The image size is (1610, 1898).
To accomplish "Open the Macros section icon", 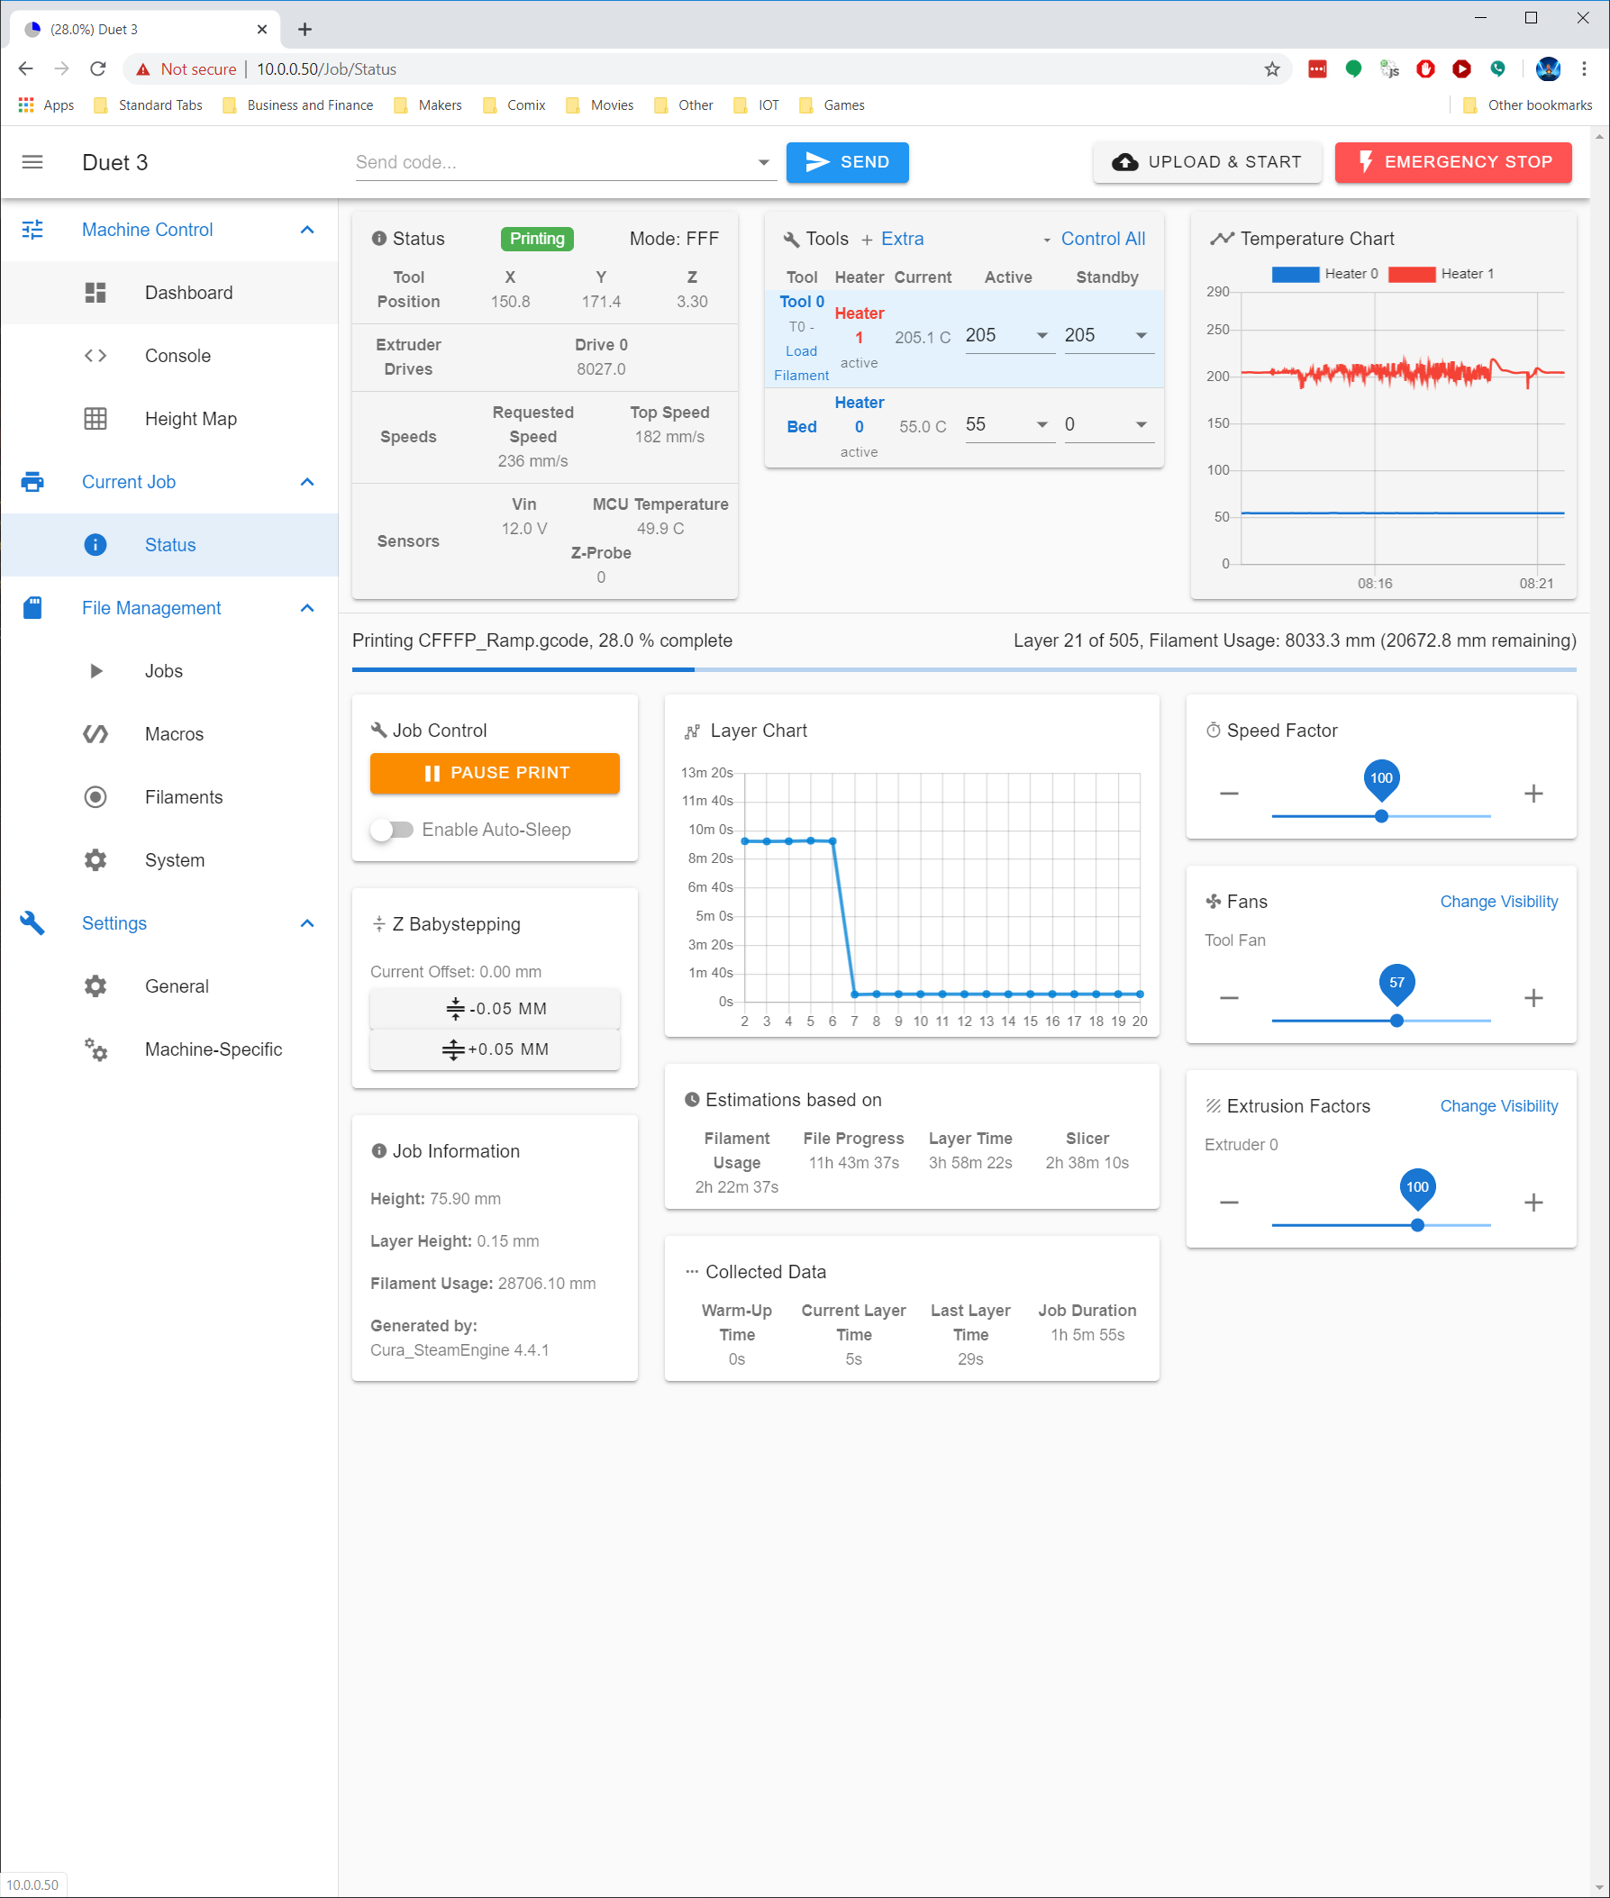I will click(x=95, y=733).
